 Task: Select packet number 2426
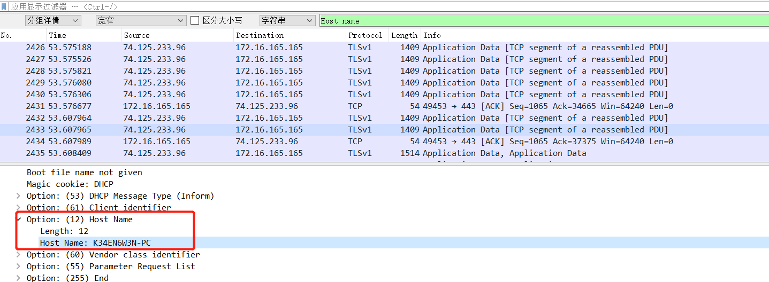pos(384,48)
